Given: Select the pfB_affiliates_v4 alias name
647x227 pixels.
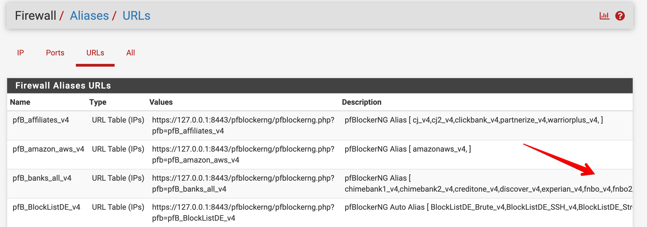Looking at the screenshot, I should [41, 120].
